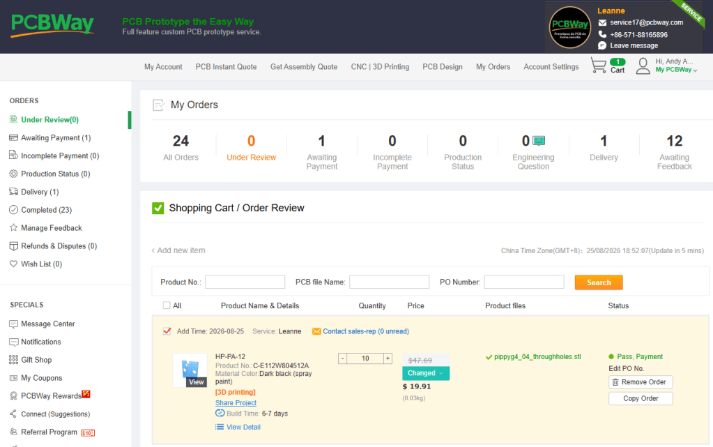Click the Under Review sidebar icon
The height and width of the screenshot is (447, 713).
pos(14,119)
